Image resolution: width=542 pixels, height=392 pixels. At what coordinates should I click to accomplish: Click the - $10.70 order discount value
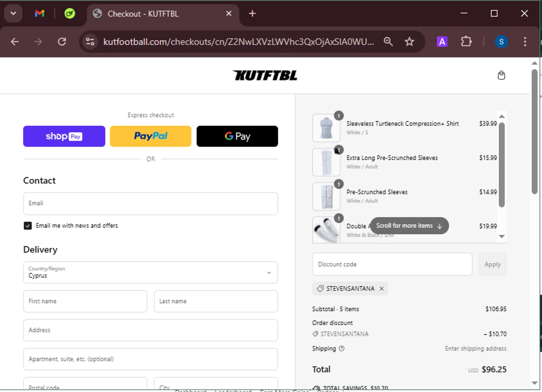point(495,334)
